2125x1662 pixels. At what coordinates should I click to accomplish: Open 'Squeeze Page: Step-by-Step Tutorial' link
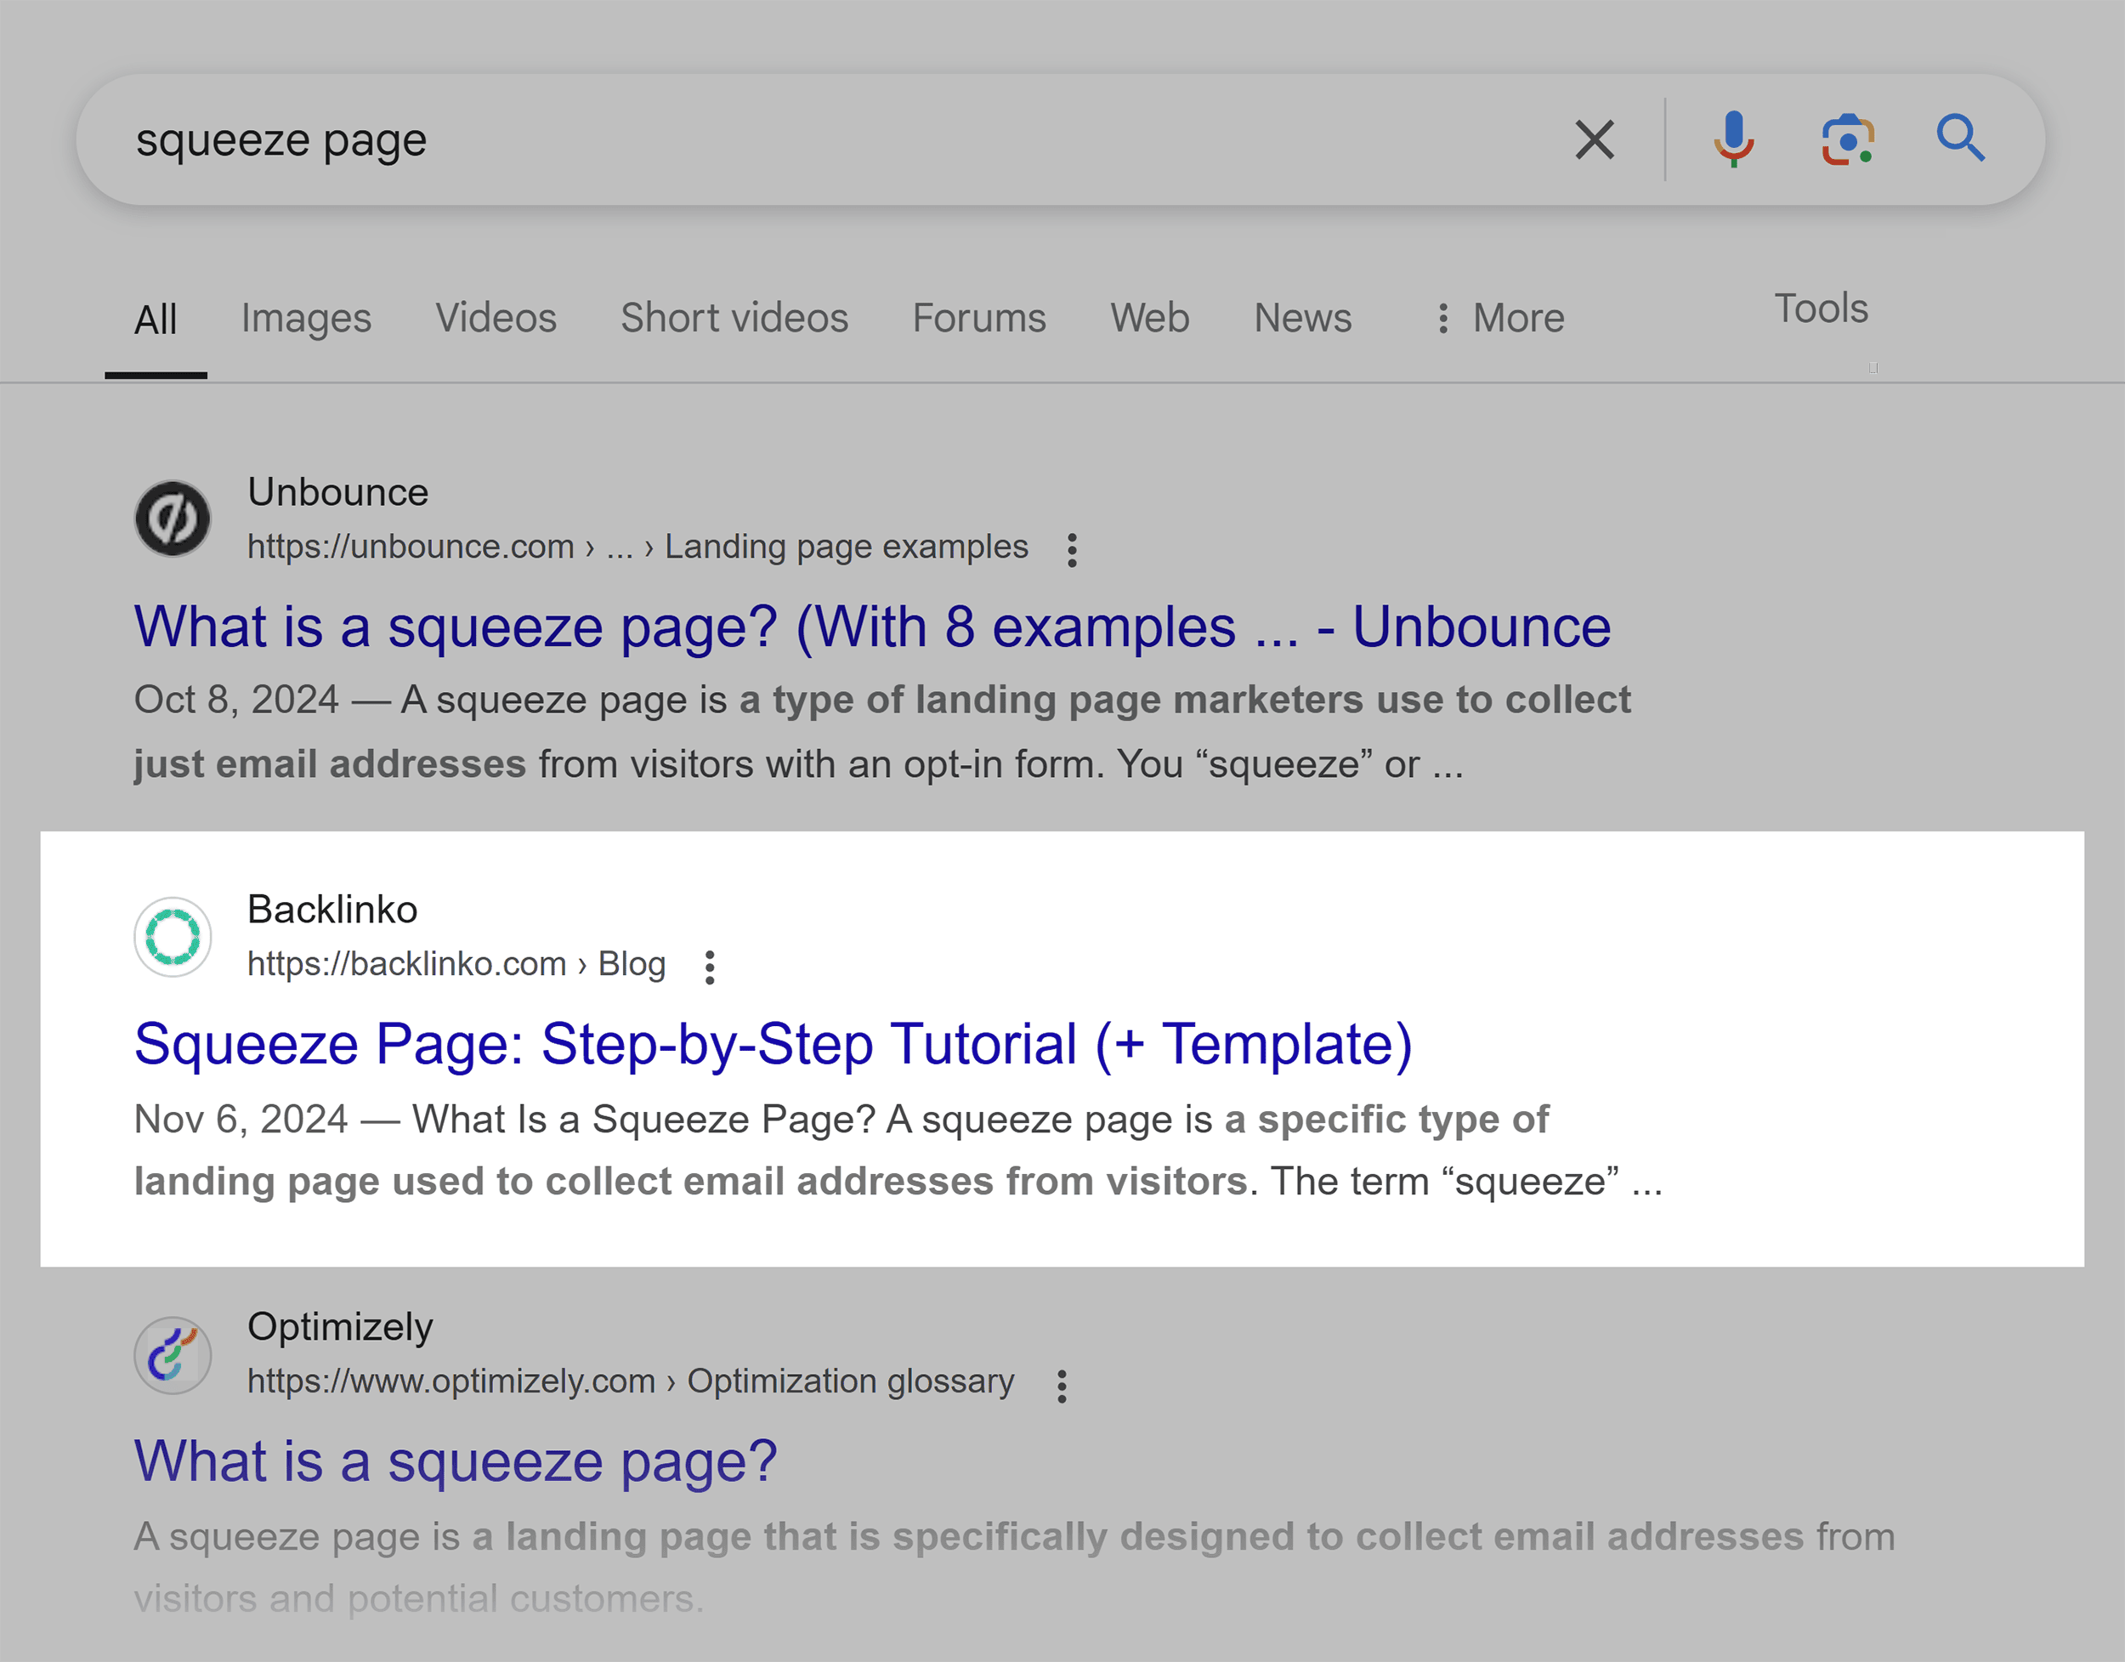773,1044
